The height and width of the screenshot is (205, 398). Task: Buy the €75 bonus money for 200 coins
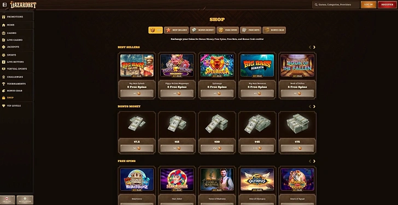pyautogui.click(x=297, y=148)
